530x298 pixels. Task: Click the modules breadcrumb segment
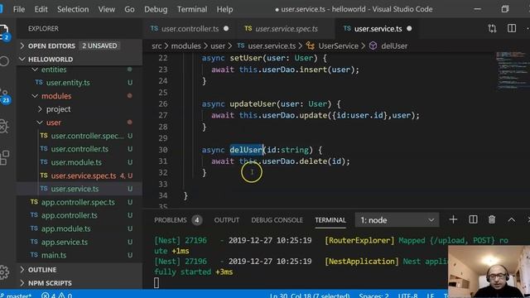[x=185, y=46]
